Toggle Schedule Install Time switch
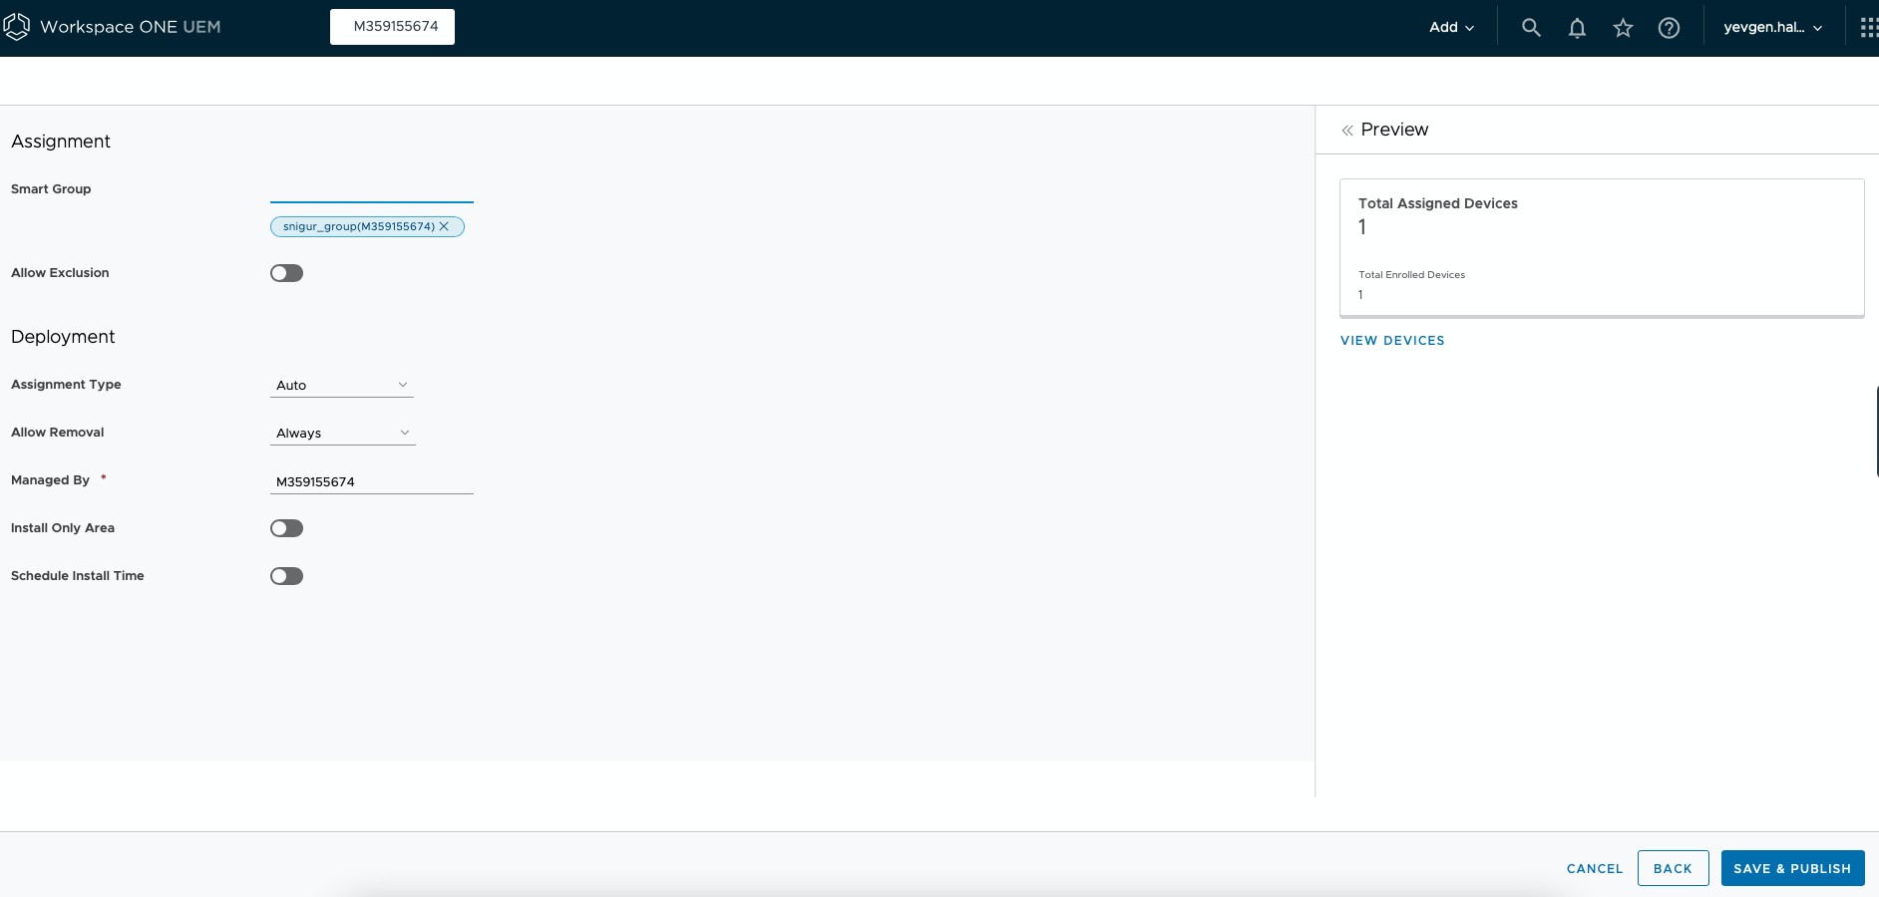1879x897 pixels. pos(286,576)
